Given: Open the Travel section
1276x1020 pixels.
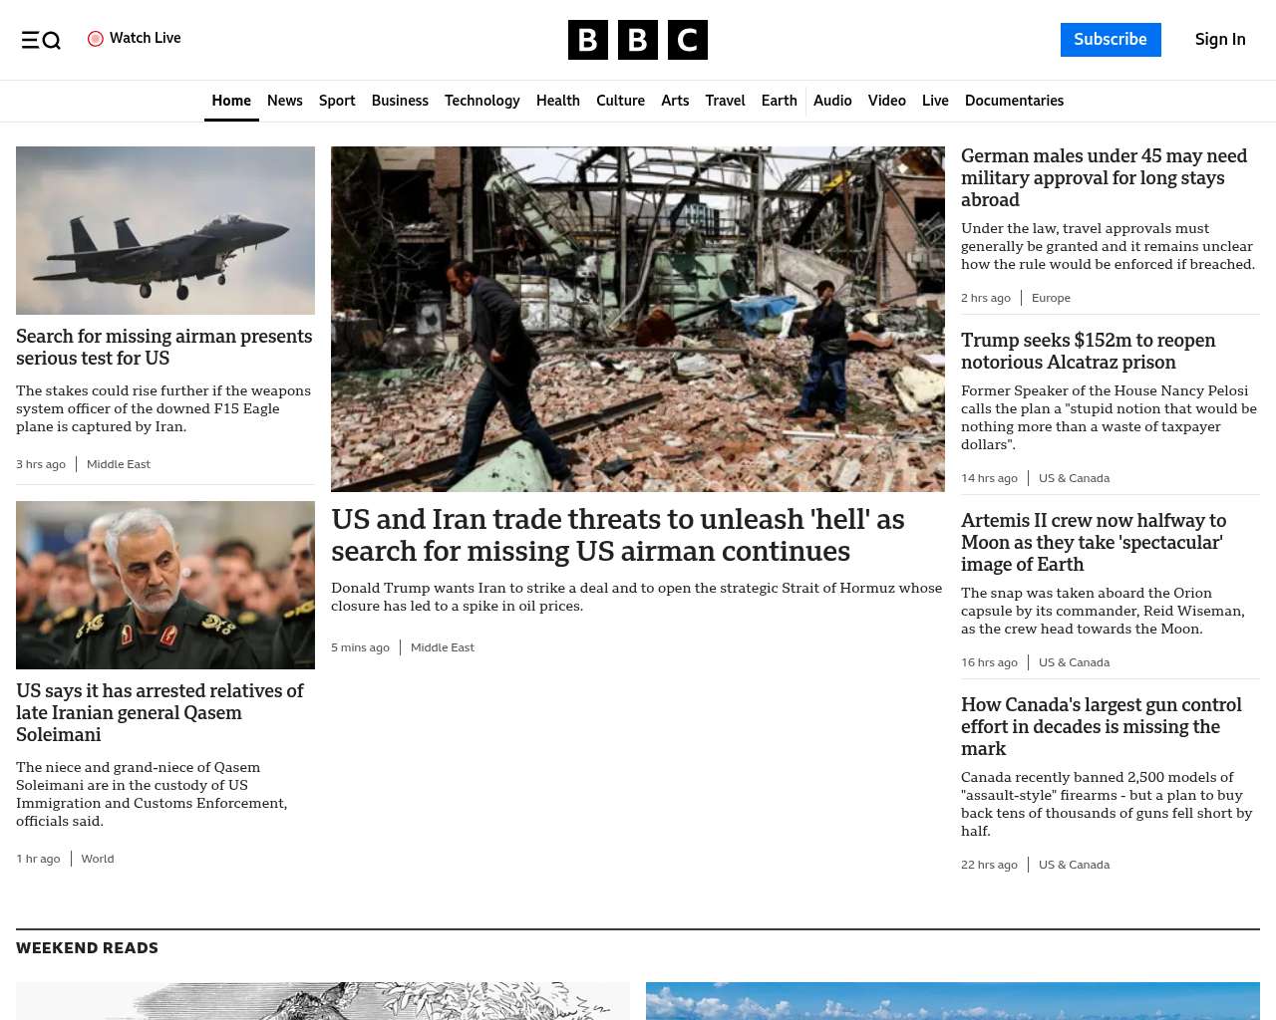Looking at the screenshot, I should [x=725, y=101].
